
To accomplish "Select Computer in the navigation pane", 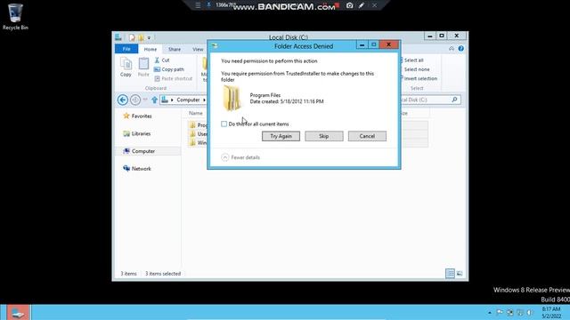I will click(139, 151).
